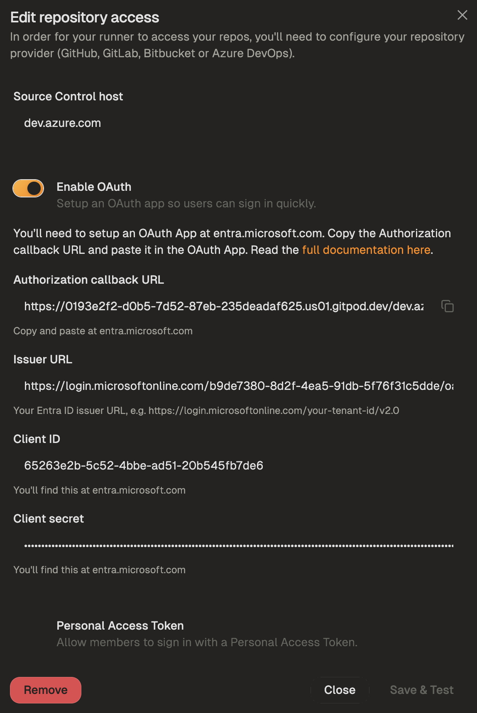Click the copy icon beside the callback URL
Image resolution: width=477 pixels, height=713 pixels.
448,307
